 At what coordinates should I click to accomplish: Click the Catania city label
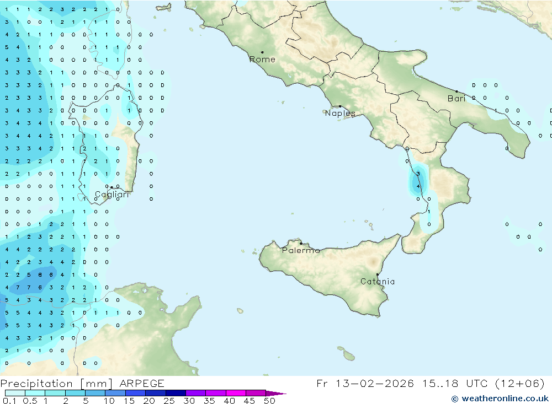(378, 282)
